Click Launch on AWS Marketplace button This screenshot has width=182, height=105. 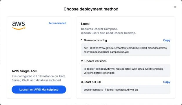point(39,89)
